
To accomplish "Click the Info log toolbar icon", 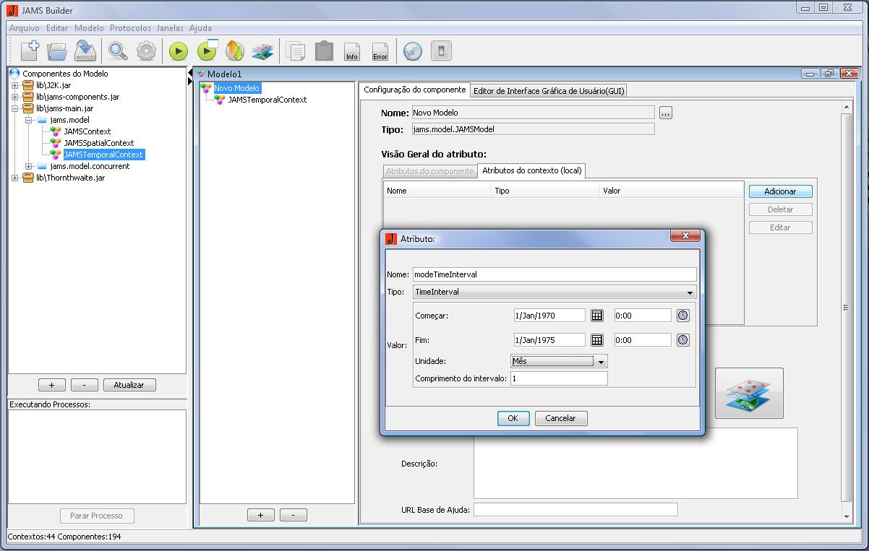I will (352, 51).
